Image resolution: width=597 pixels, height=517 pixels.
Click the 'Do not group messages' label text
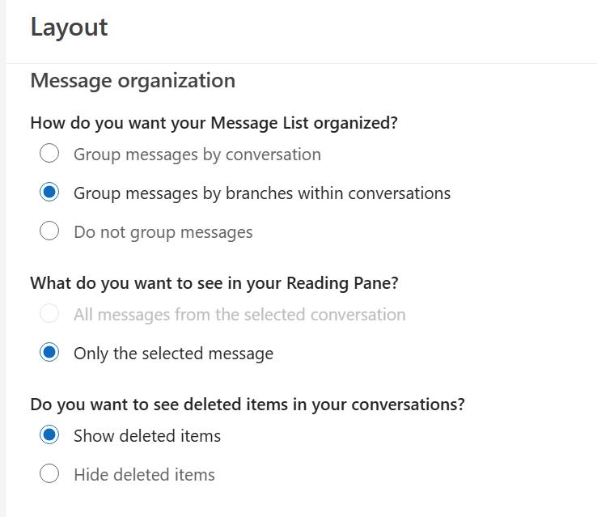[163, 232]
